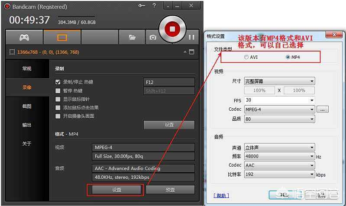Open the 比特率 192 dropdown
Screen dimensions: 346x206
pyautogui.click(x=280, y=174)
